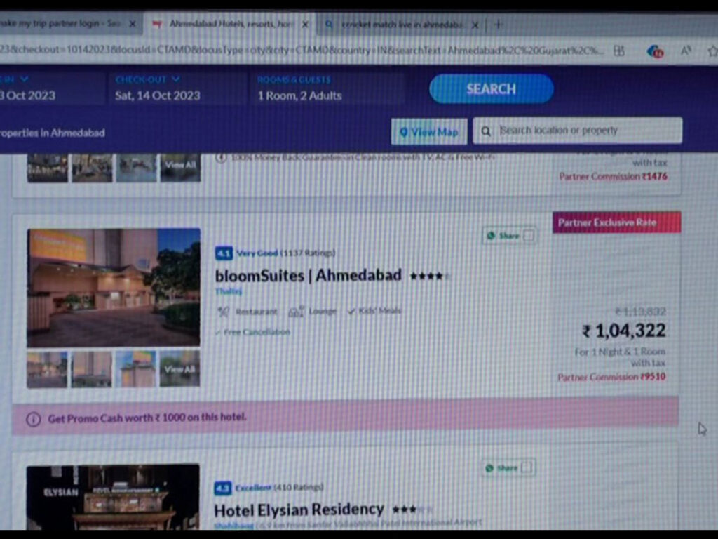The width and height of the screenshot is (718, 539).
Task: Click the info icon in the Promo Cash banner
Action: pyautogui.click(x=33, y=419)
